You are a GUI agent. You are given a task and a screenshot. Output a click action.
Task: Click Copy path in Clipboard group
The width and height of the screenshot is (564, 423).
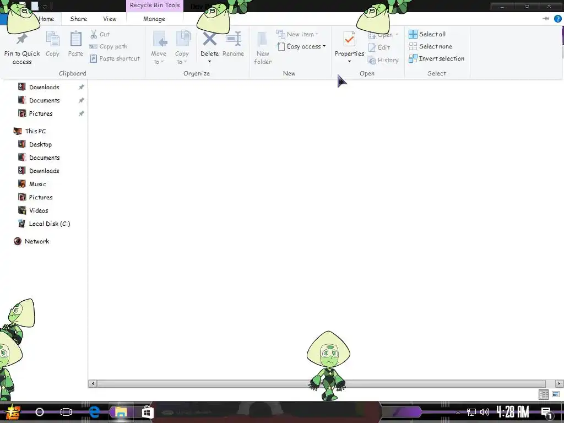(x=109, y=46)
